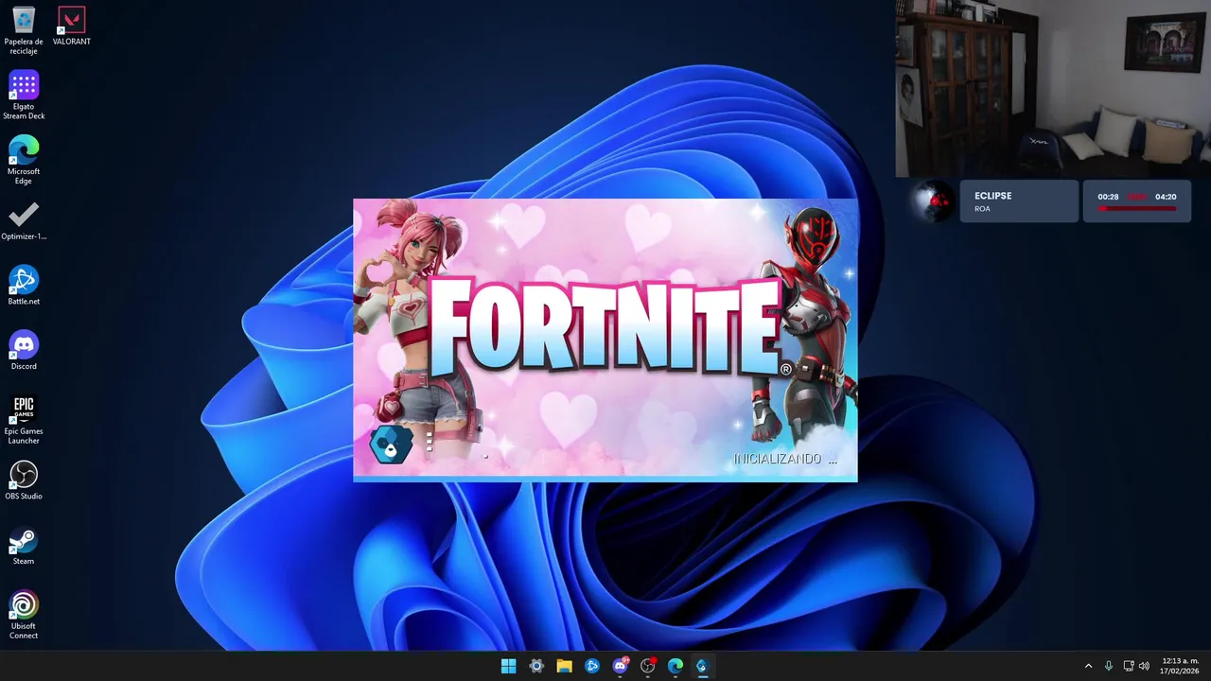Open the Windows Start menu
Viewport: 1211px width, 681px height.
508,666
